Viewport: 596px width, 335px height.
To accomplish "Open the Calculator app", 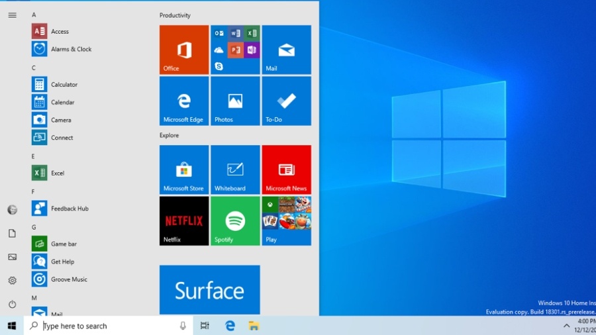I will click(x=54, y=84).
